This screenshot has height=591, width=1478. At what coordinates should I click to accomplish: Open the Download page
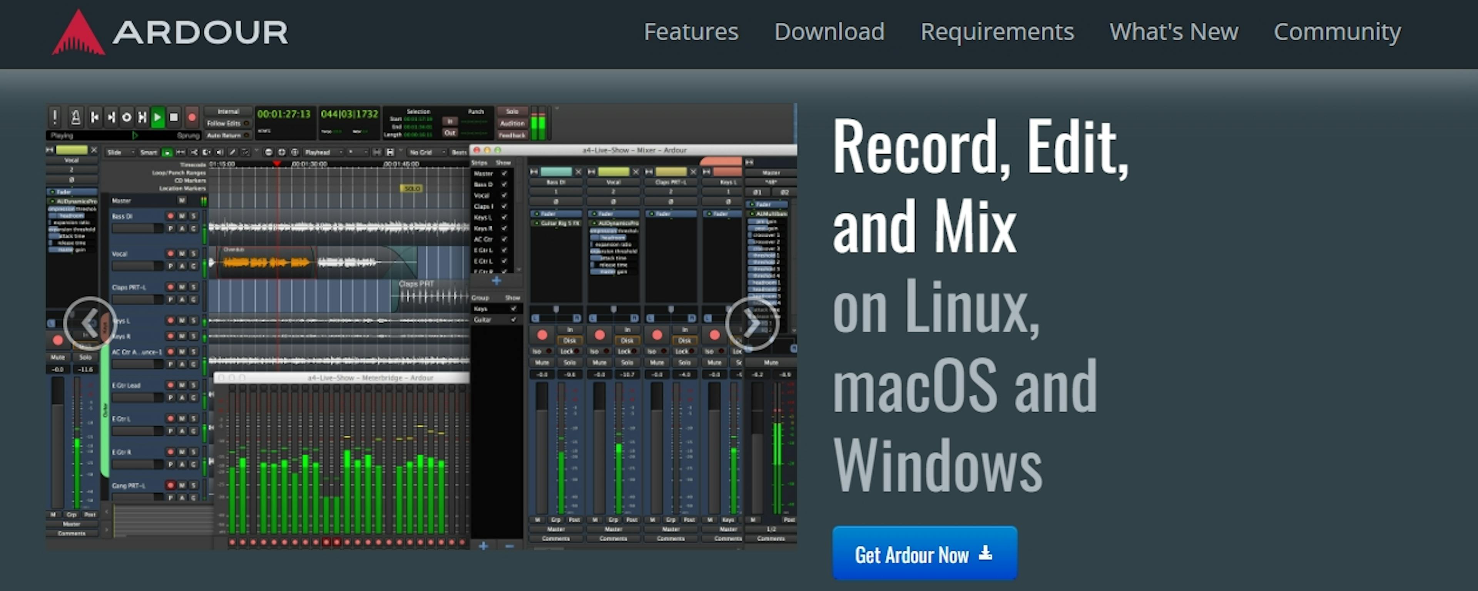point(829,32)
